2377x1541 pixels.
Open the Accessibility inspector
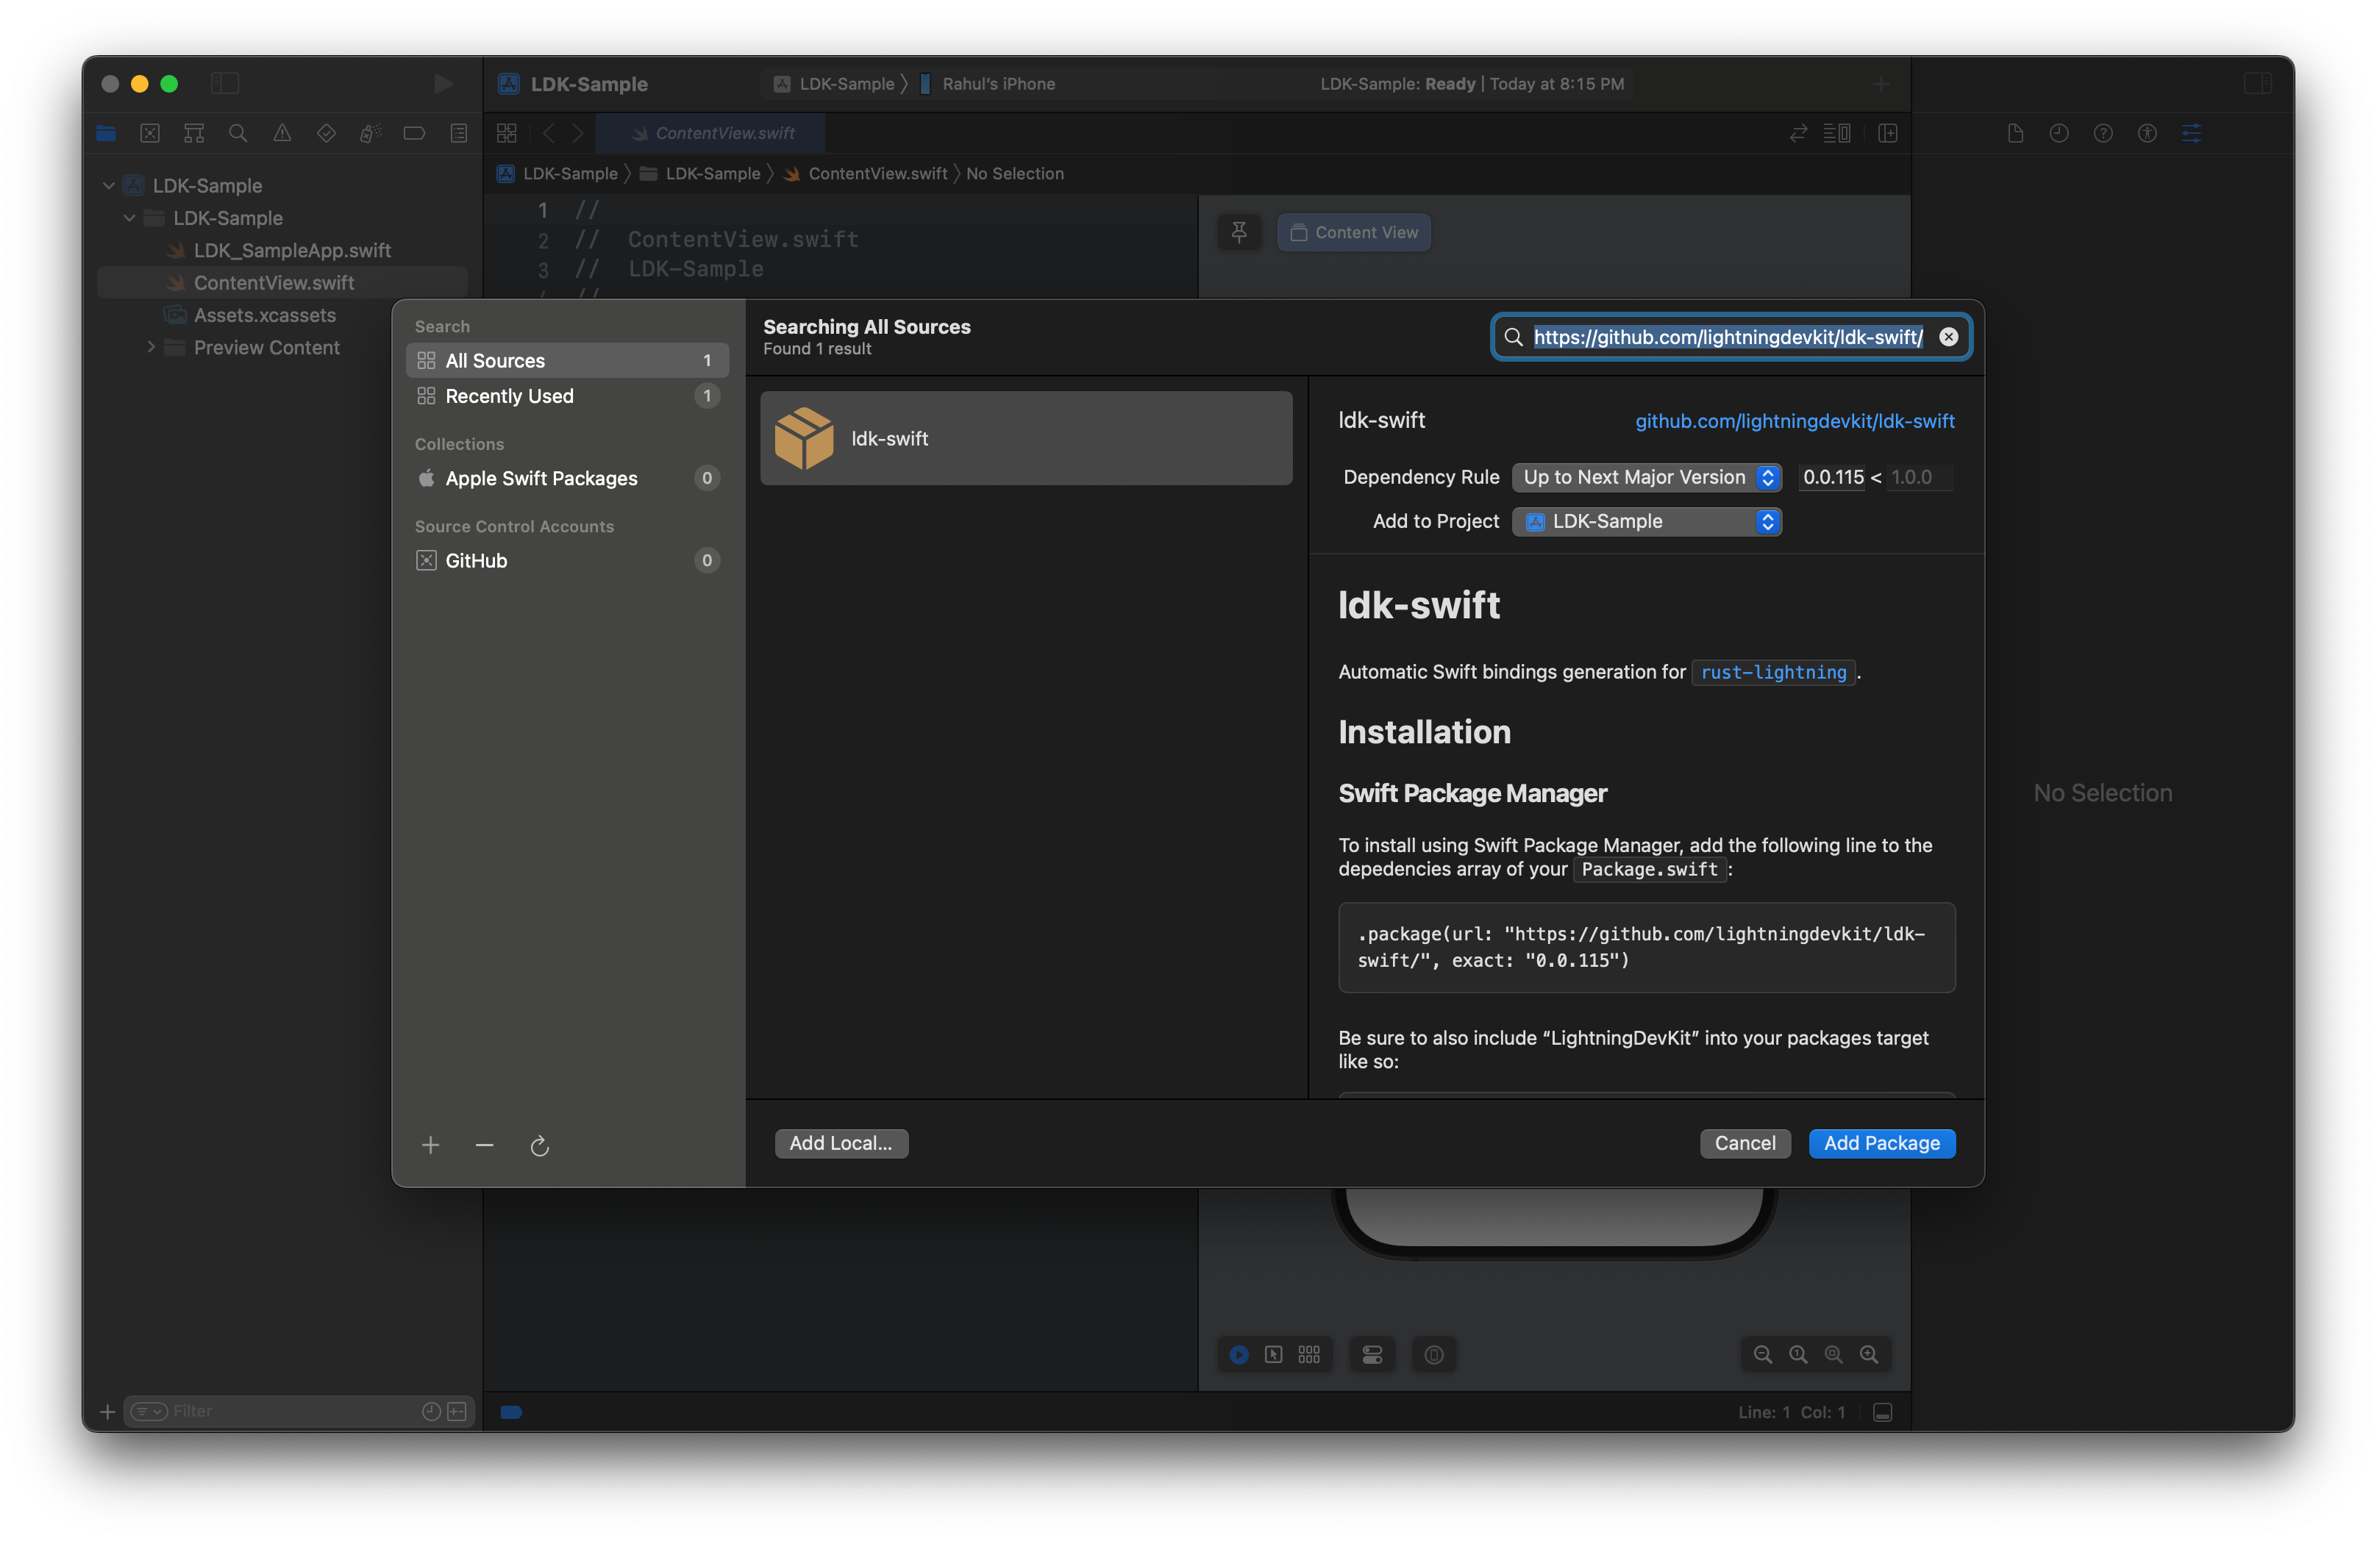click(x=2148, y=133)
